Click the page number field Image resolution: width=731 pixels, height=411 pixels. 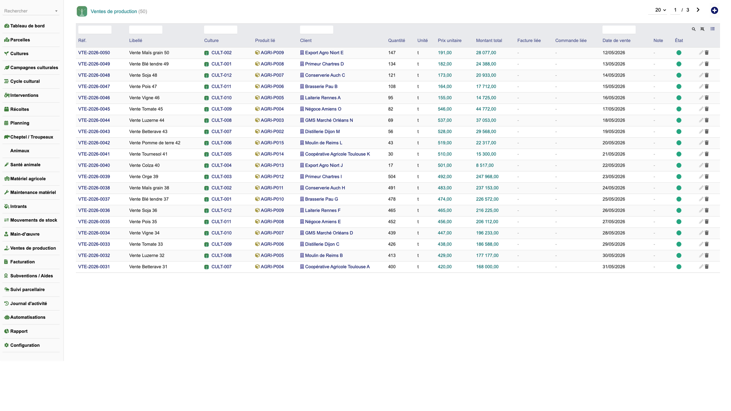[x=675, y=10]
